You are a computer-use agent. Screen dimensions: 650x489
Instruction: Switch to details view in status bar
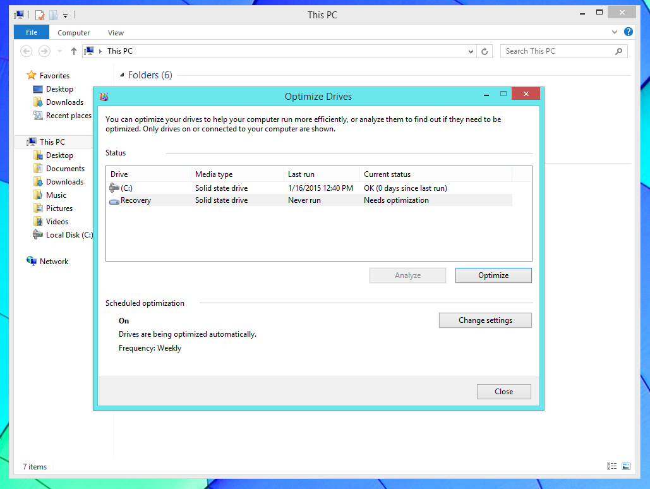[x=611, y=466]
